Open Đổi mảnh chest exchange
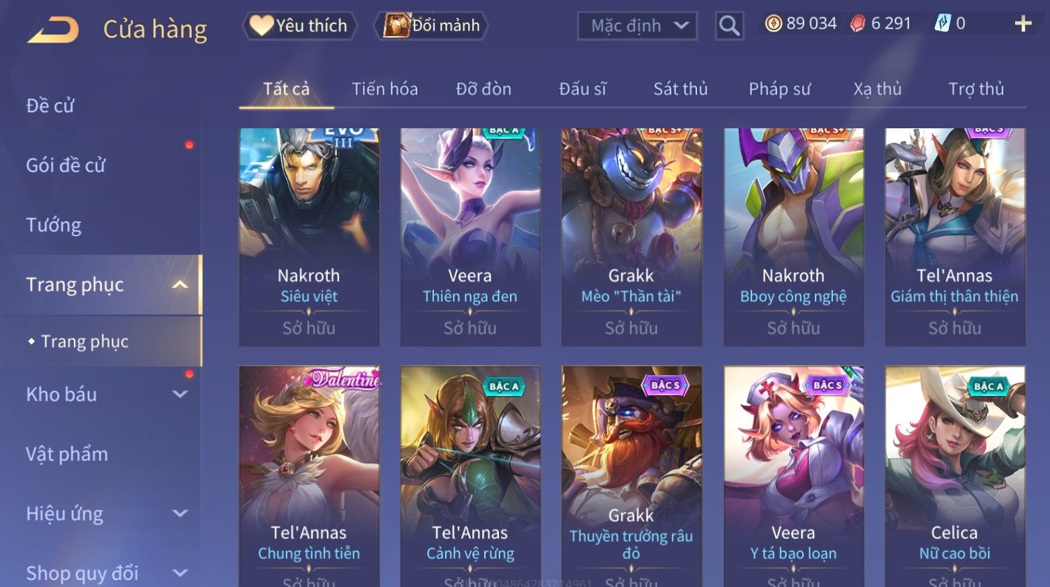The image size is (1050, 587). 431,26
